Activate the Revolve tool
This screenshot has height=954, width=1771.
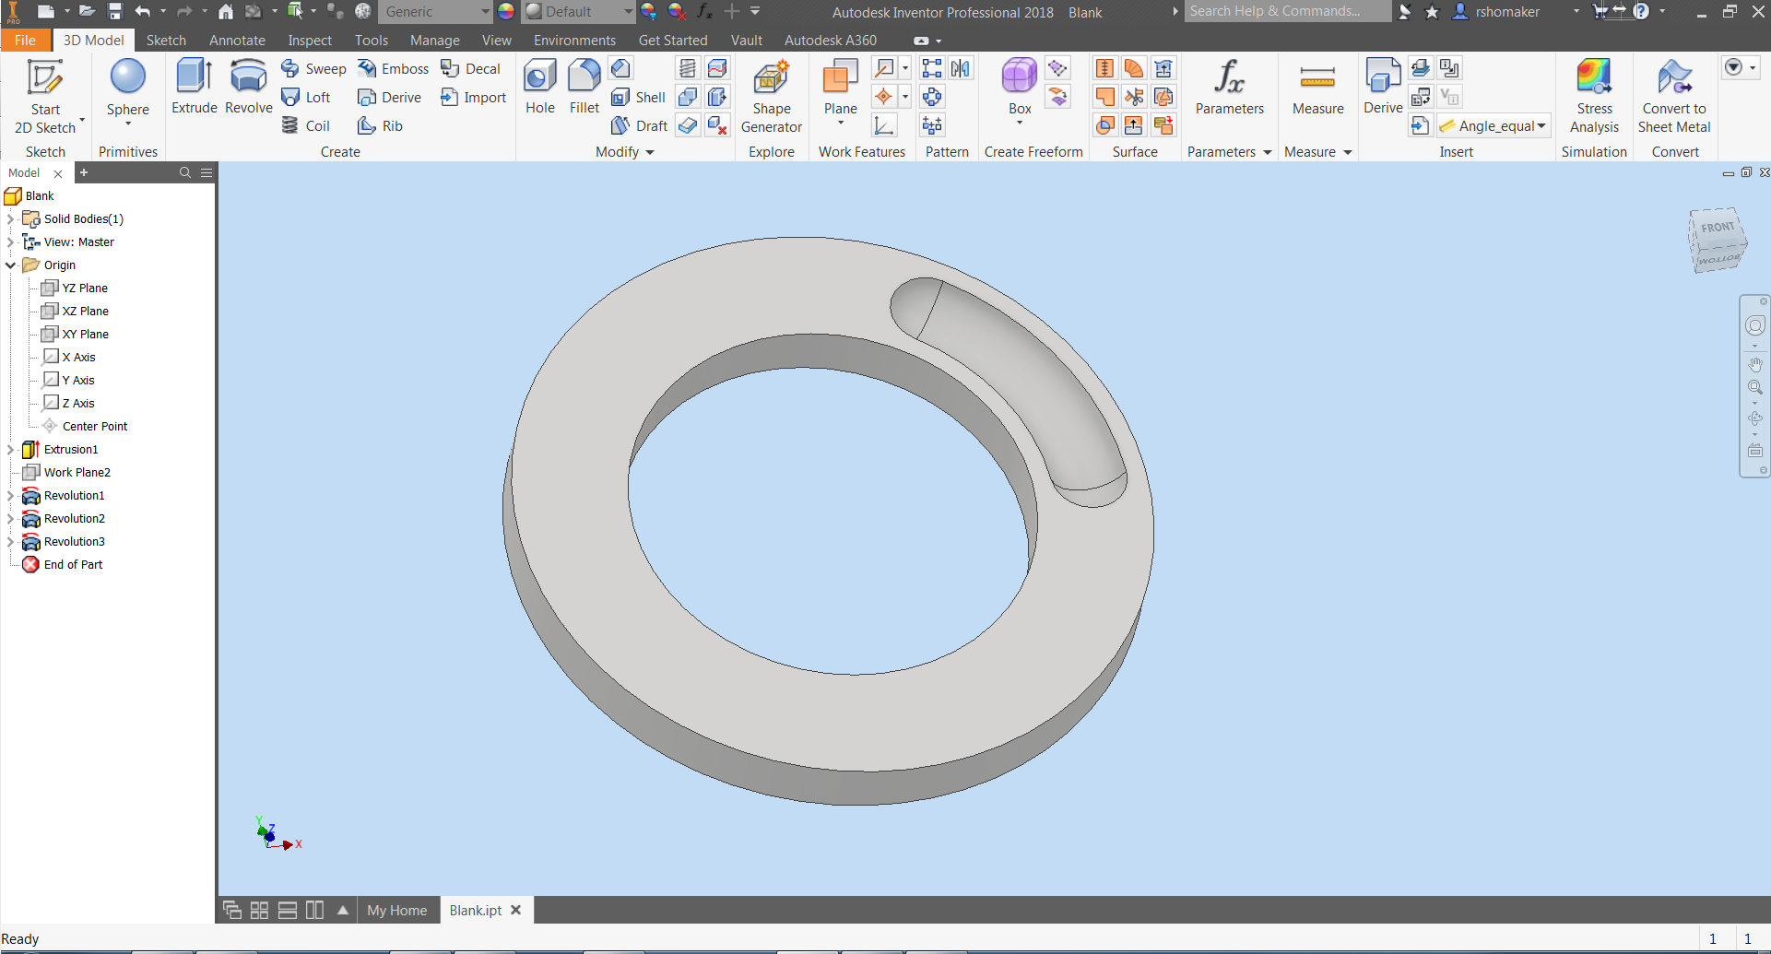pos(249,87)
